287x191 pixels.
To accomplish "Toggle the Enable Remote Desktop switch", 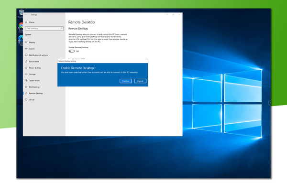I will 71,51.
